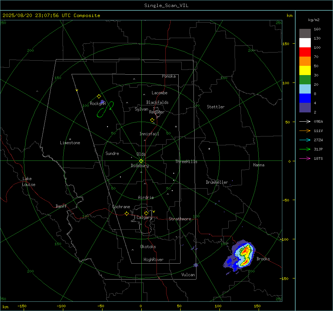Click the green elliptical track near RockyMH
Viewport: 333px width, 311px height.
coord(105,109)
